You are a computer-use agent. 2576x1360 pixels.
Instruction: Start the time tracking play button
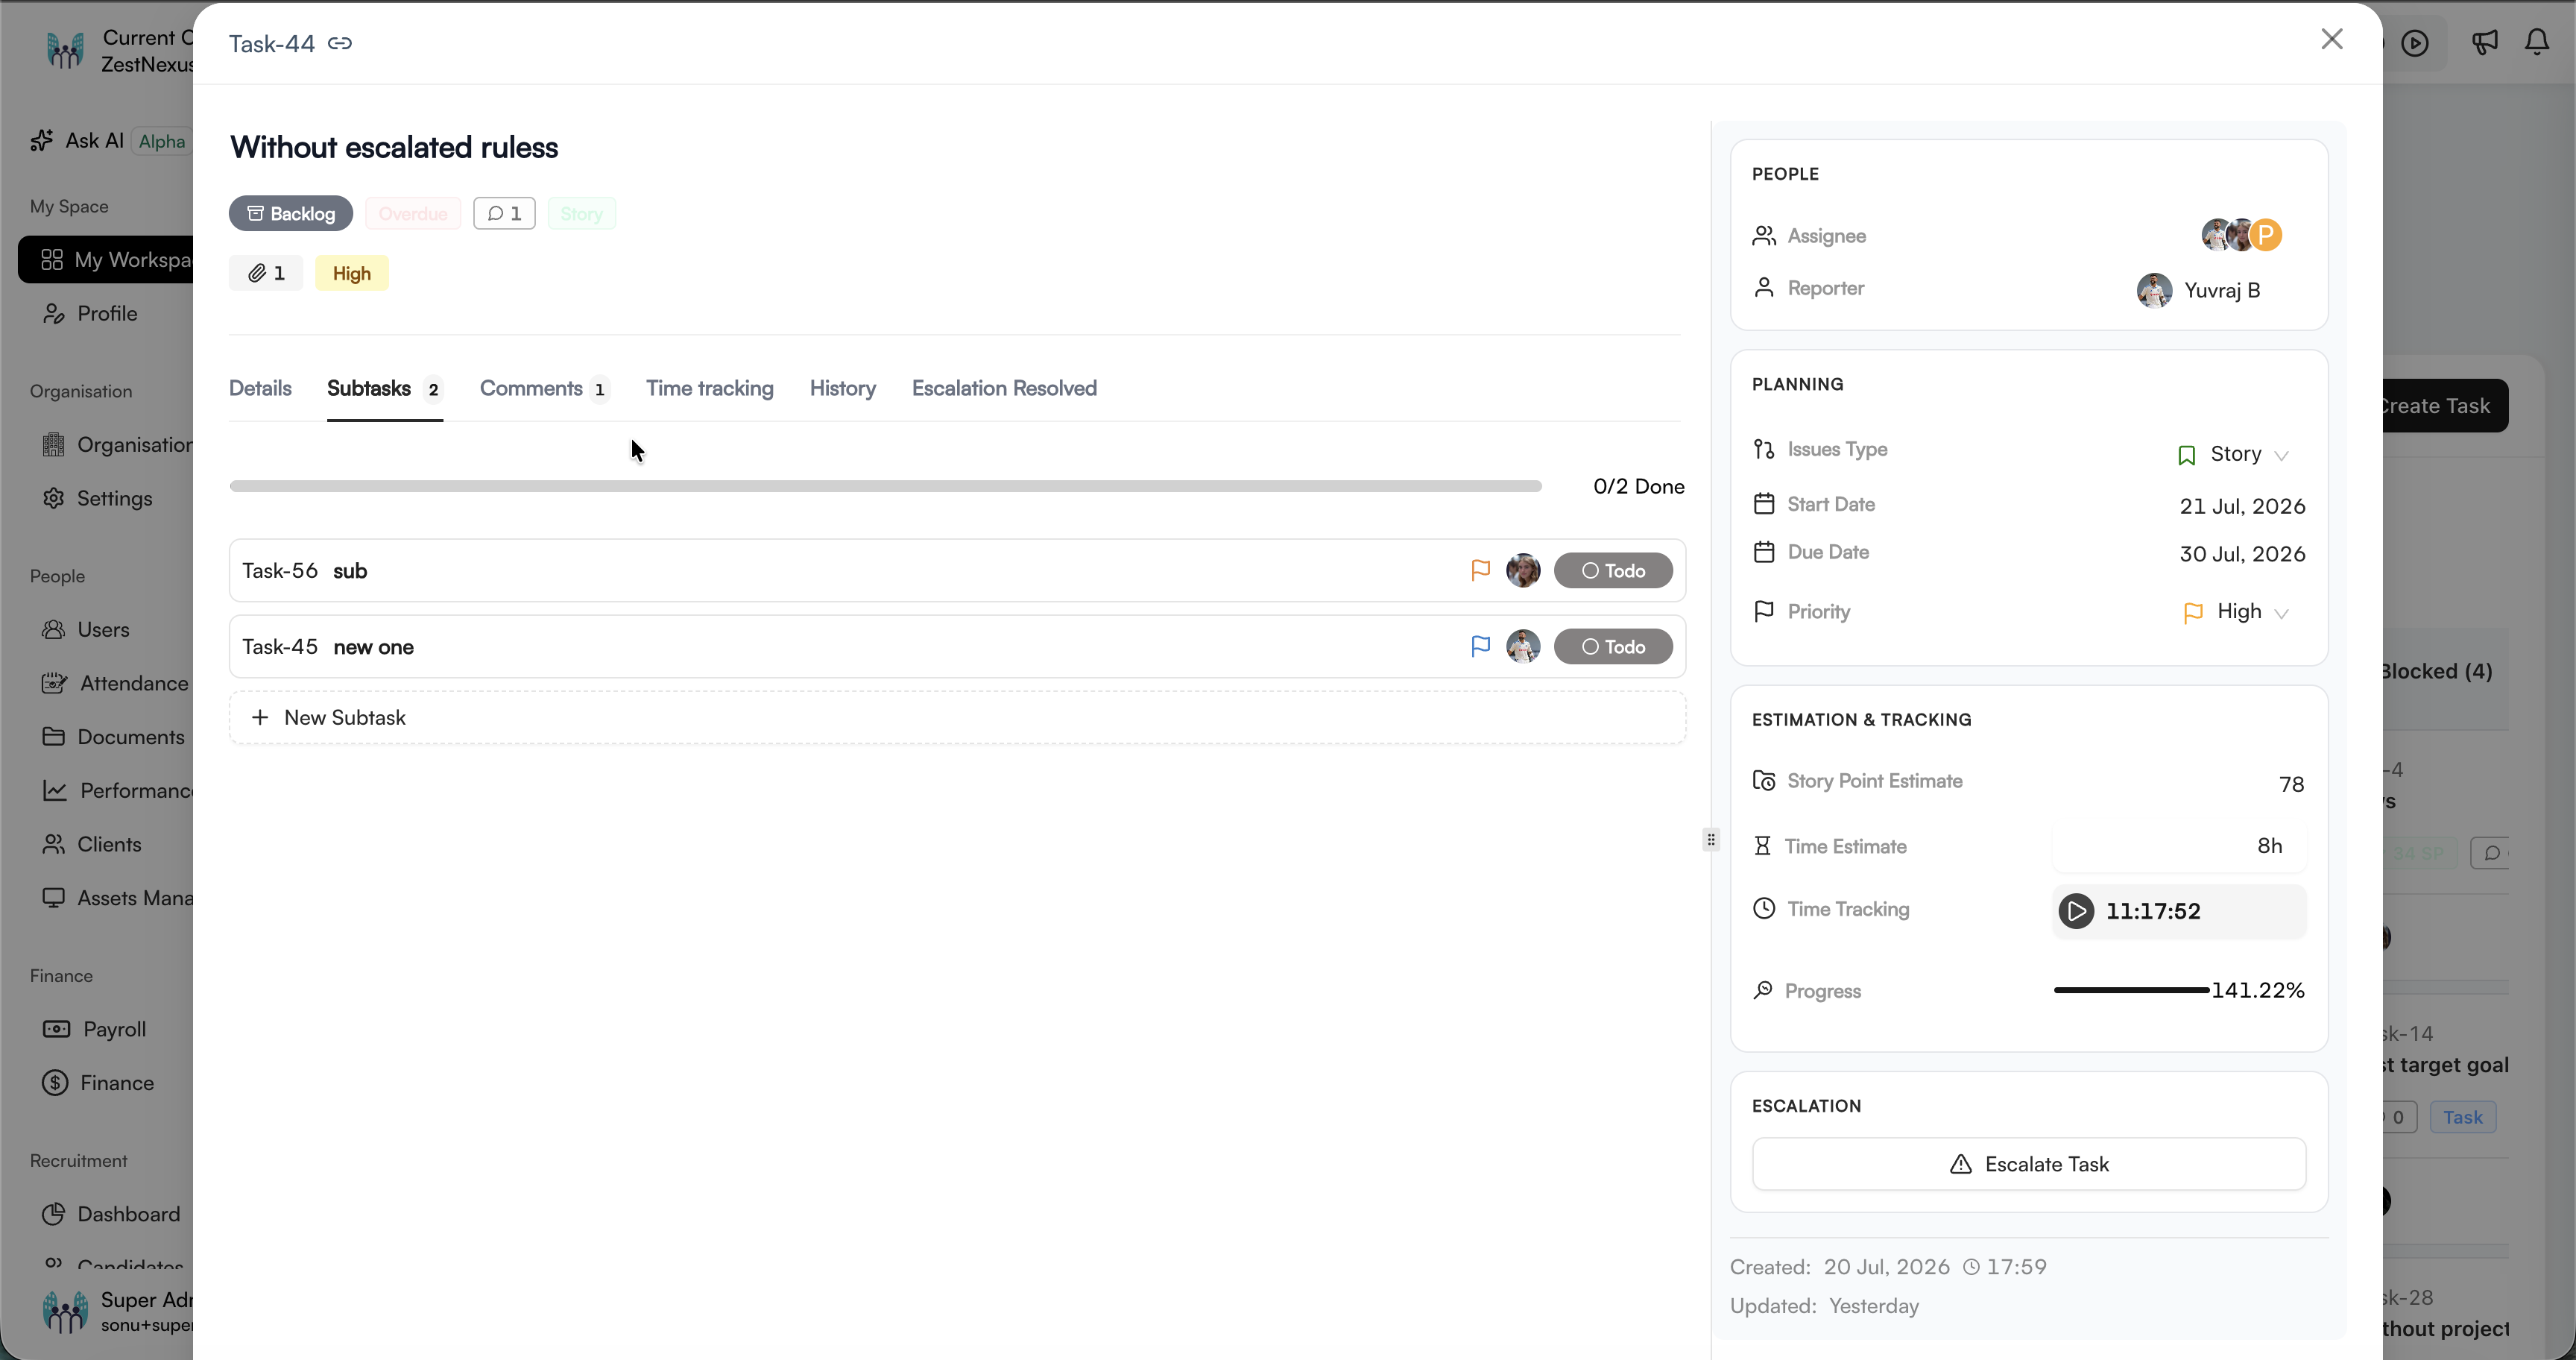[x=2076, y=911]
